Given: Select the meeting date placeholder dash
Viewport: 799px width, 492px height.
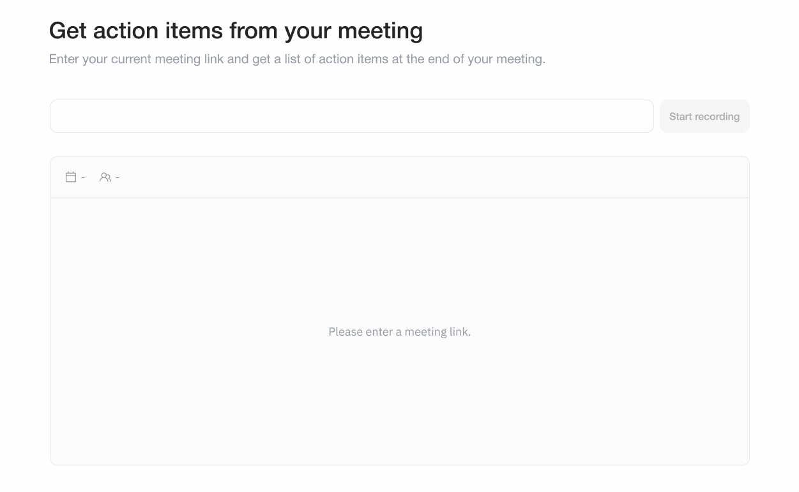Looking at the screenshot, I should pyautogui.click(x=83, y=177).
